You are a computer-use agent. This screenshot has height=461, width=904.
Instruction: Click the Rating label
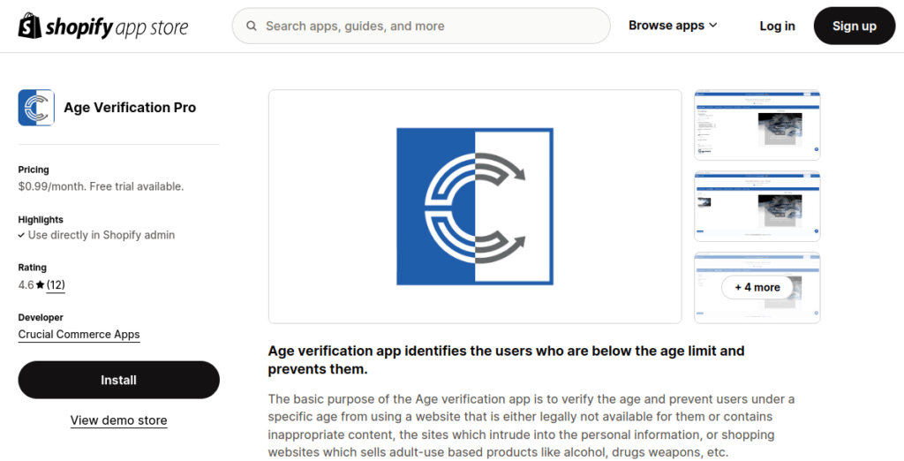click(x=33, y=267)
